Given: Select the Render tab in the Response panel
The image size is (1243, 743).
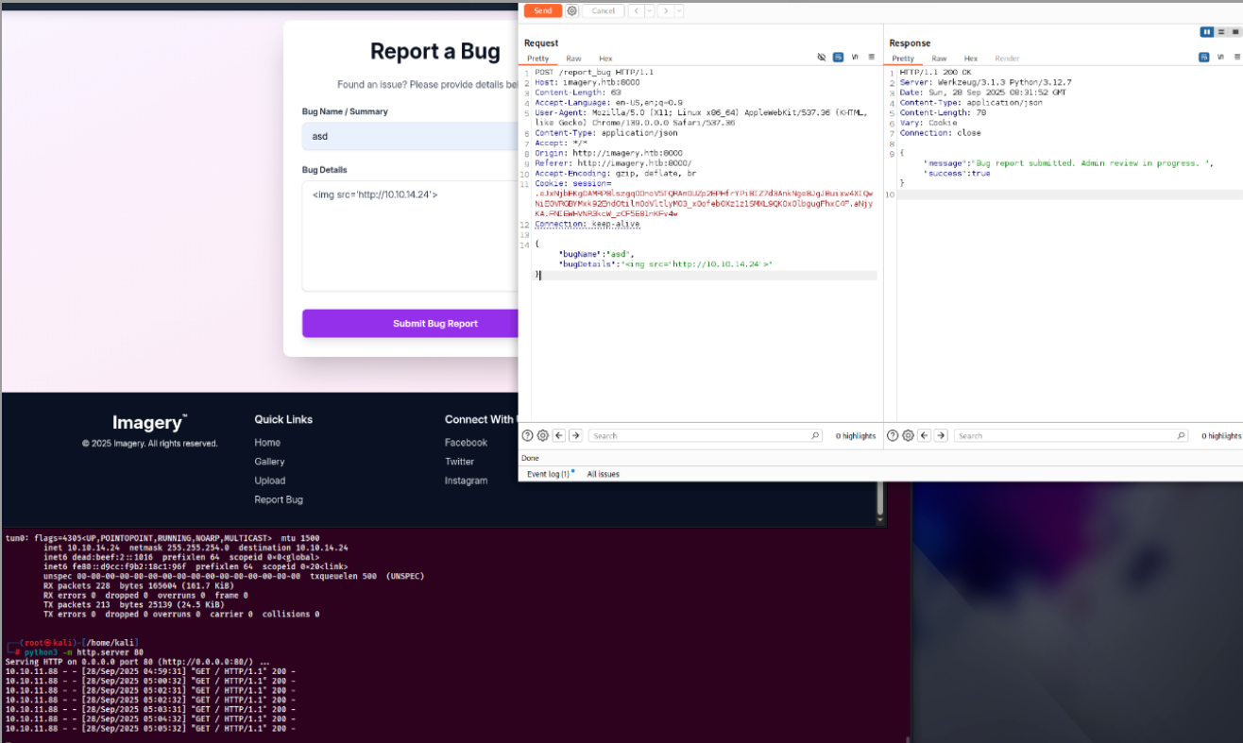Looking at the screenshot, I should tap(1007, 59).
